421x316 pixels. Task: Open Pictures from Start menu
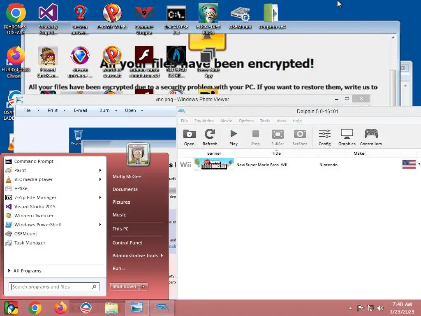[x=121, y=202]
